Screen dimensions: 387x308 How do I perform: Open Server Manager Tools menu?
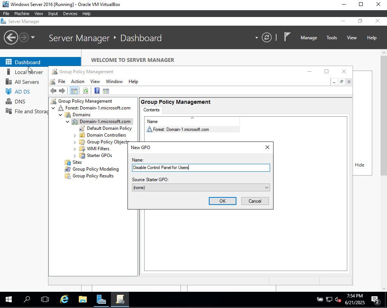(x=331, y=38)
